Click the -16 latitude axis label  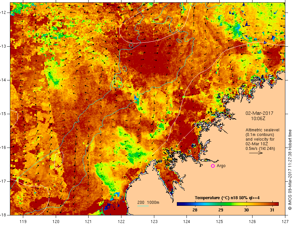coord(3,148)
